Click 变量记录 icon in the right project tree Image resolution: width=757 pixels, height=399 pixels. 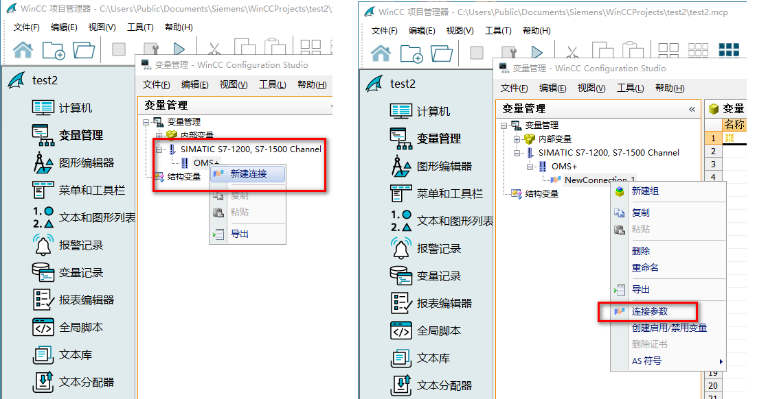[401, 276]
